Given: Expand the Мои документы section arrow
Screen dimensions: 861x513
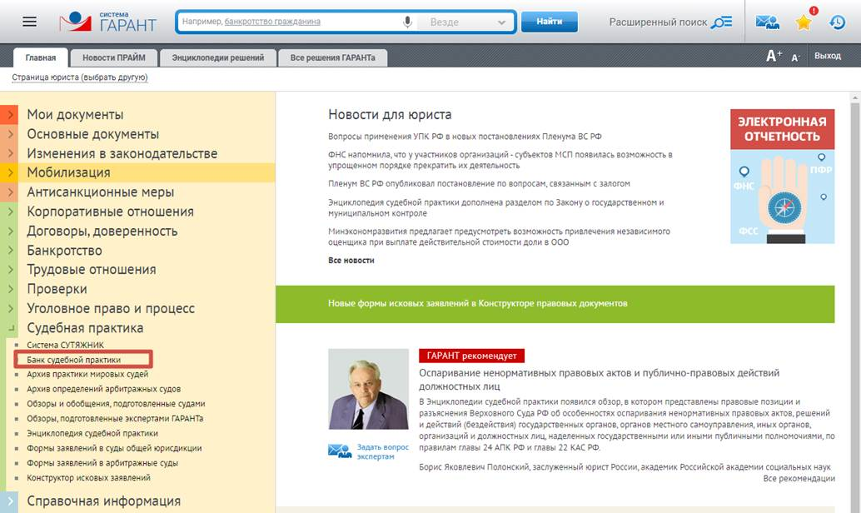Looking at the screenshot, I should tap(9, 114).
